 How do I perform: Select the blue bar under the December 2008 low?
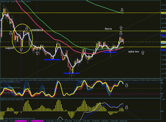tap(52, 60)
